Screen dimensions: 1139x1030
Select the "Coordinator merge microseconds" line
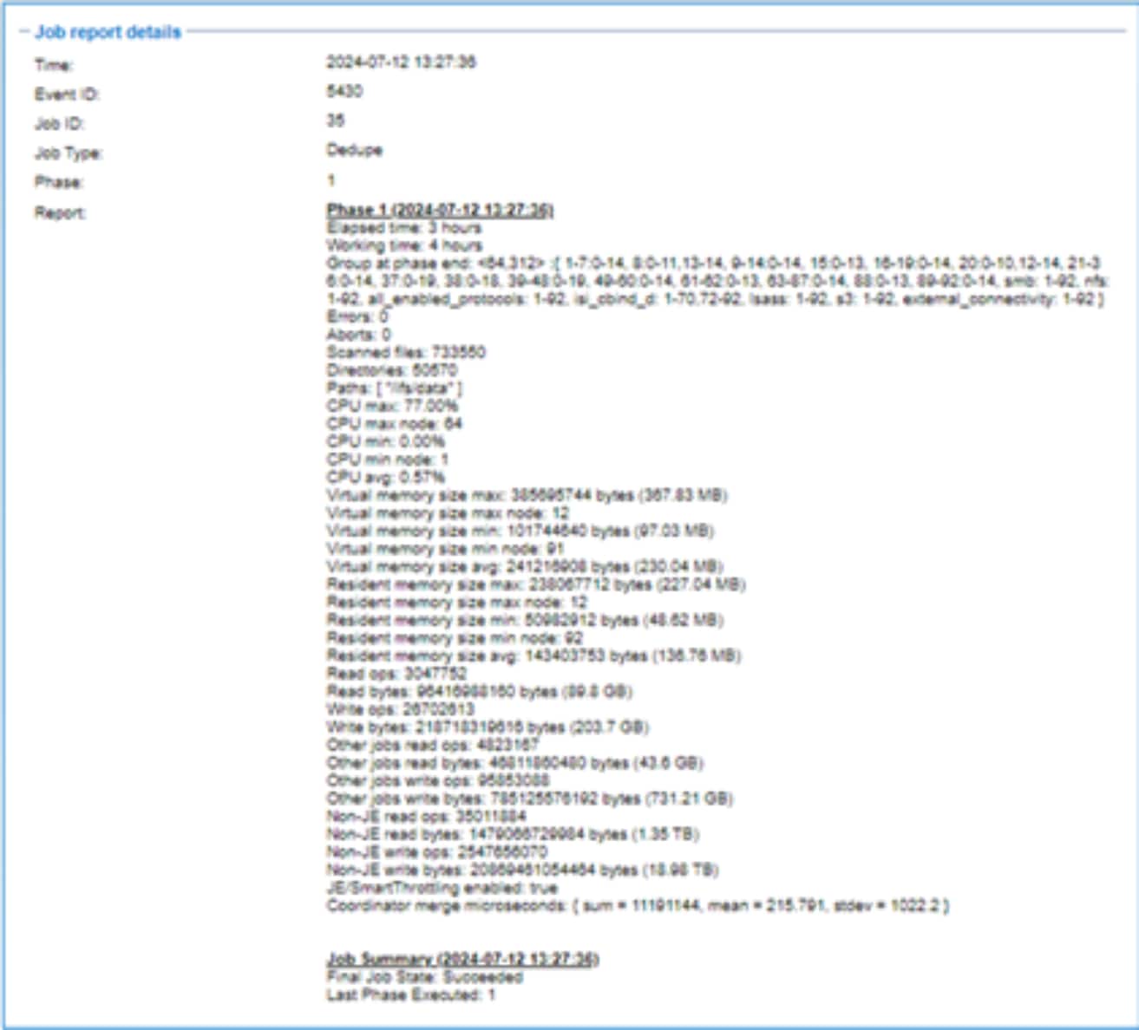(638, 906)
